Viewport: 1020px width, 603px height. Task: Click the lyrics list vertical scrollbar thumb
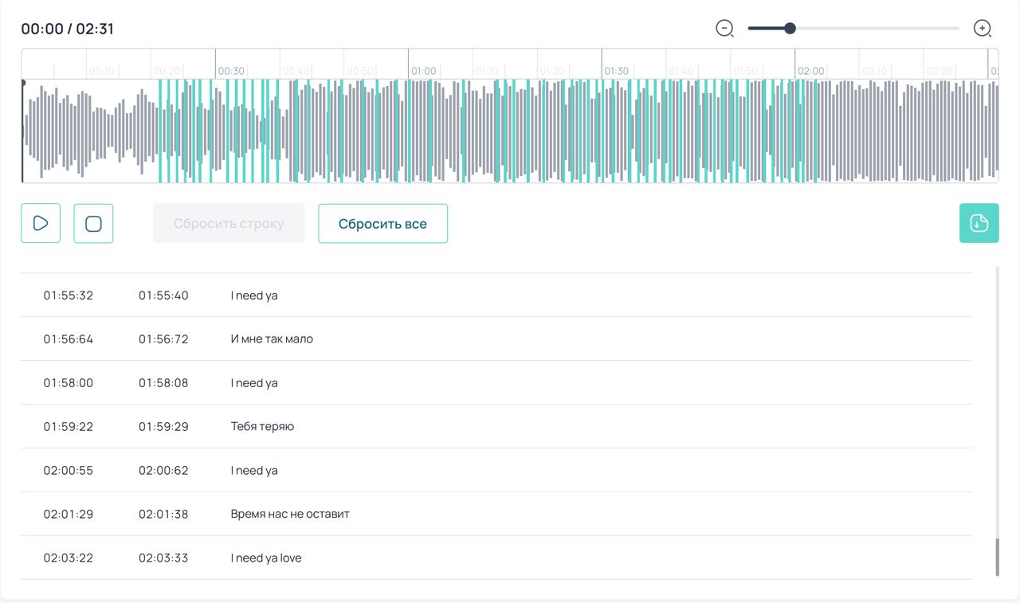click(997, 557)
